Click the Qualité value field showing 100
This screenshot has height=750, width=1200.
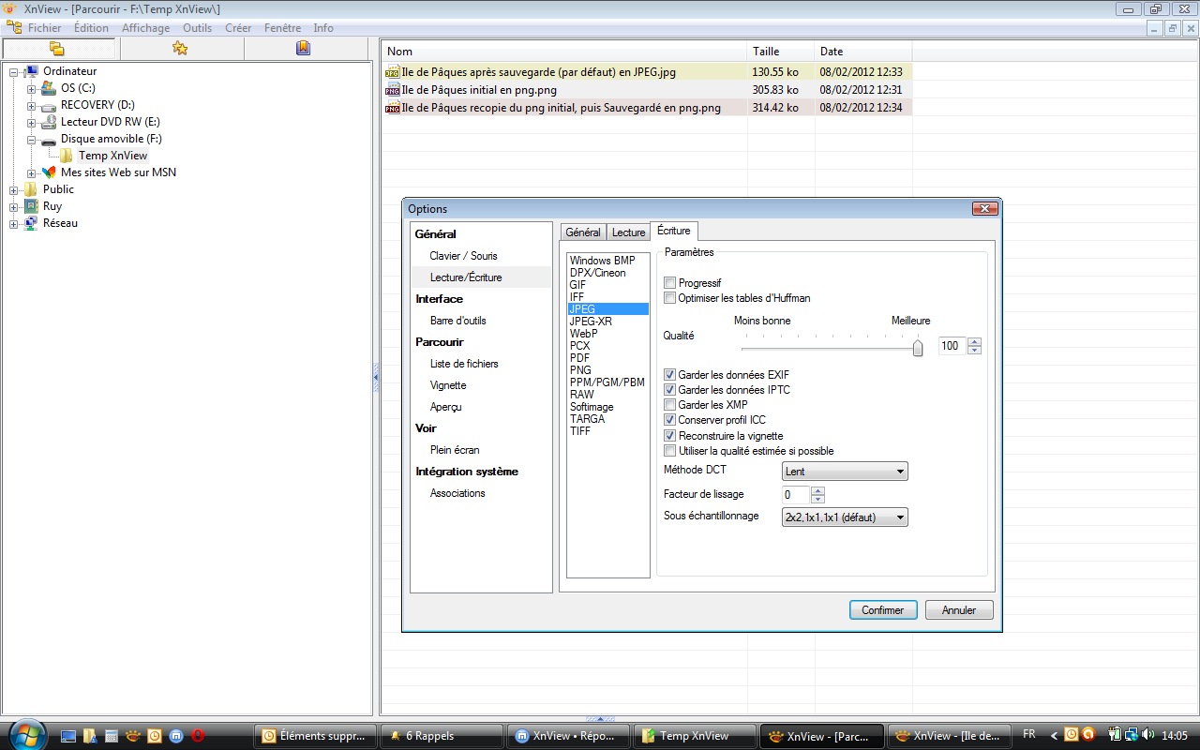tap(952, 346)
